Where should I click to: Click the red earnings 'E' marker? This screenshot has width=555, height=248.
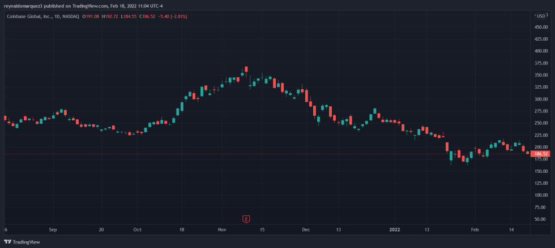(246, 218)
